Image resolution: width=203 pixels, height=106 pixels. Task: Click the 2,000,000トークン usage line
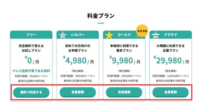(x=171, y=76)
